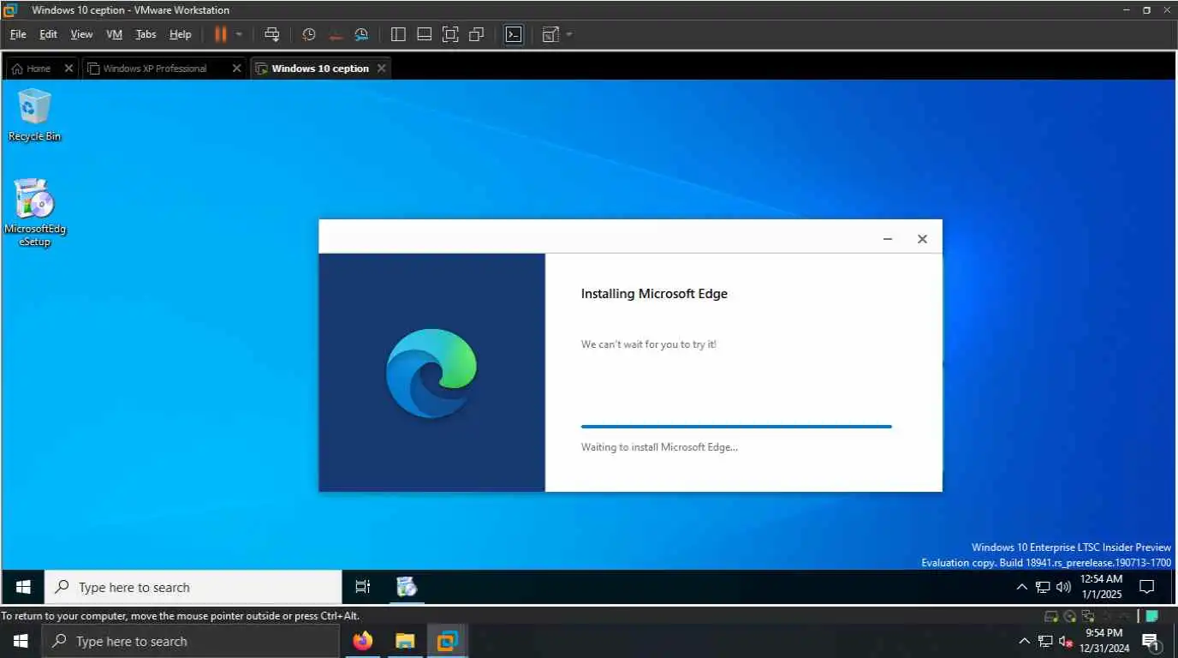Send Ctrl+Alt+Del to the virtual machine
The image size is (1178, 658).
tap(272, 34)
